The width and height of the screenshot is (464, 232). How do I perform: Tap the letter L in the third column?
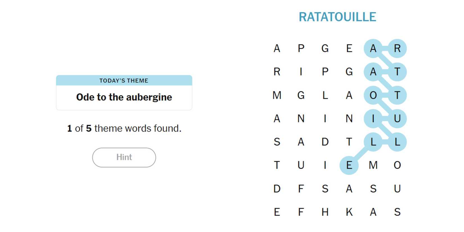click(x=325, y=95)
